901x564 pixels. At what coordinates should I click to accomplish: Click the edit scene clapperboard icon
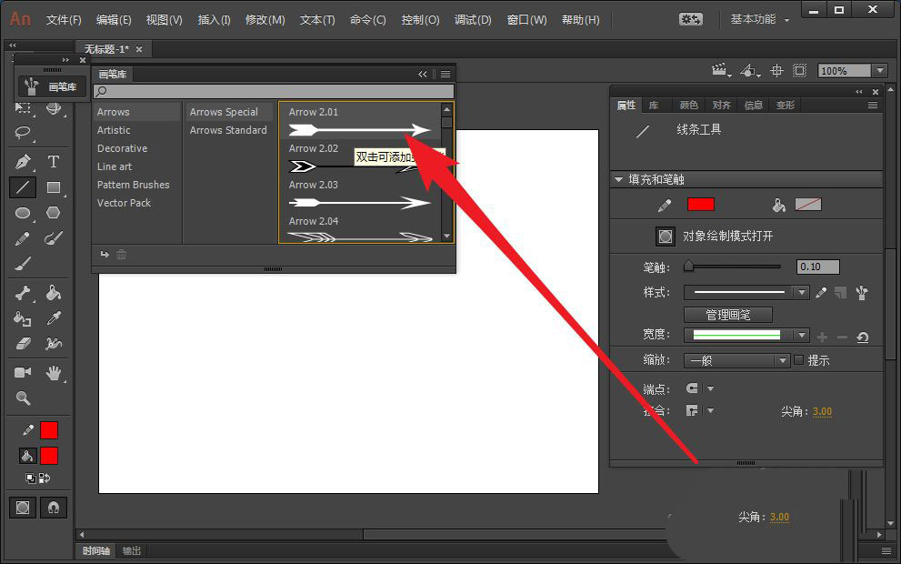(721, 71)
